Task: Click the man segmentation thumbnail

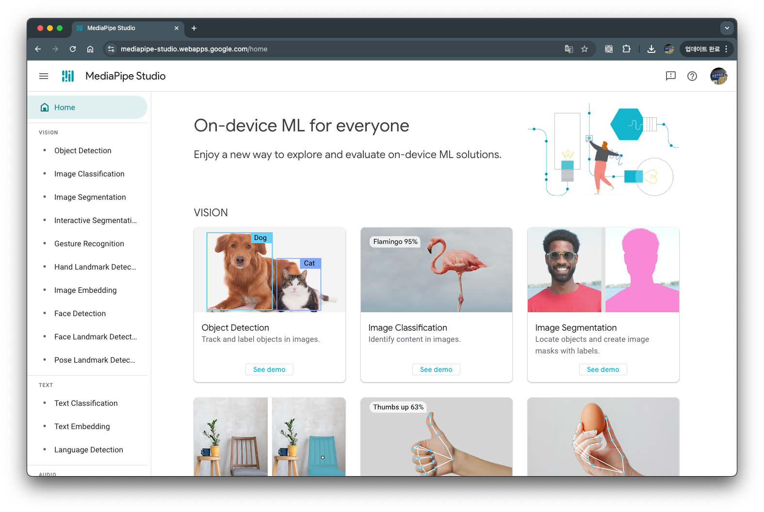Action: click(x=603, y=270)
